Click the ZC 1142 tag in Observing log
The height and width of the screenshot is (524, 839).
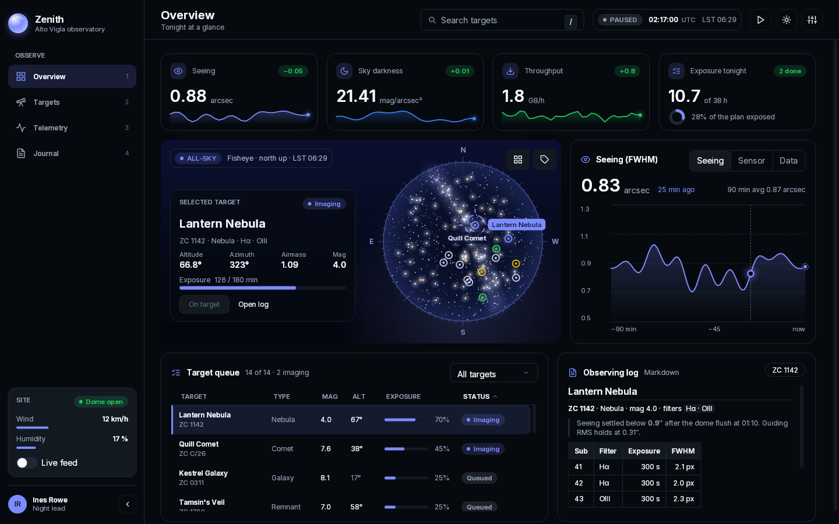[x=785, y=370]
